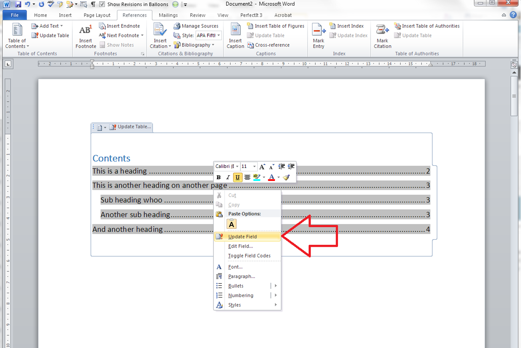
Task: Click the Keep Text Only paste option
Action: coord(232,224)
